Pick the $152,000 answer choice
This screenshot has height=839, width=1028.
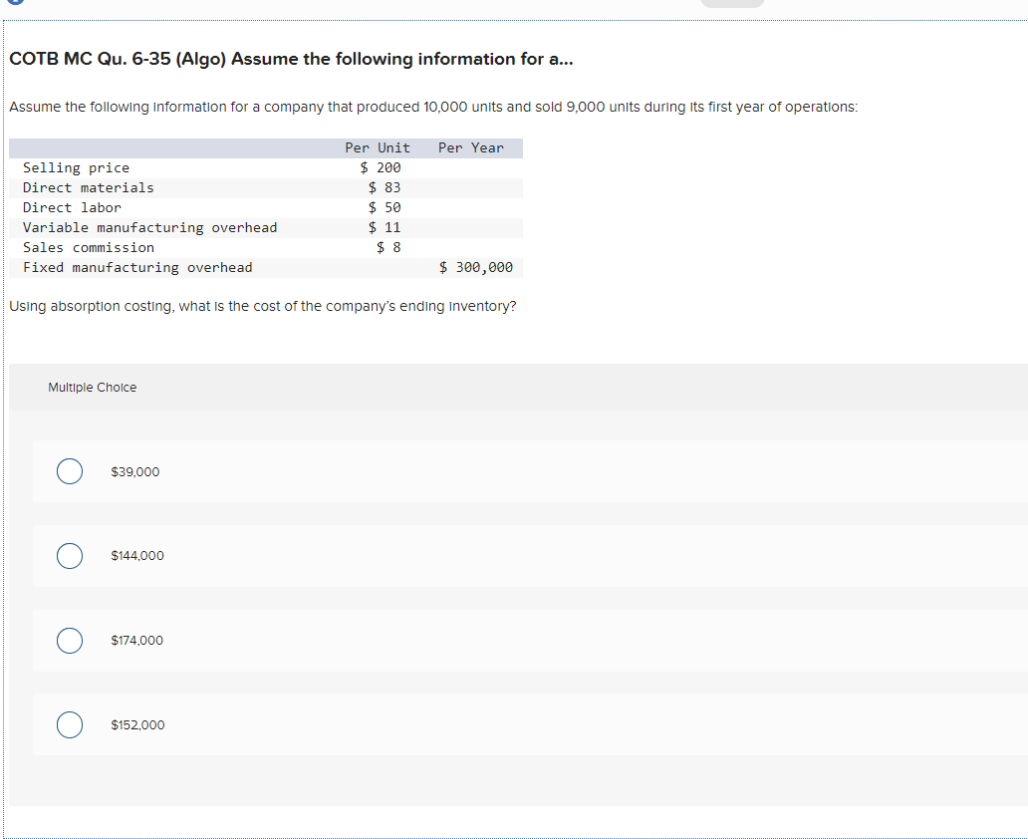(x=69, y=724)
